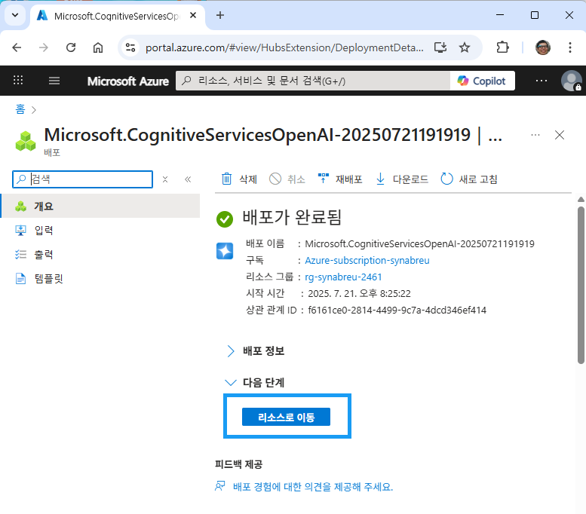Collapse the sidebar with double chevron

pos(188,179)
